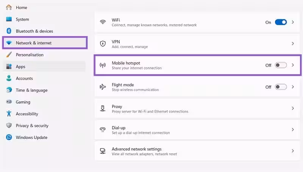The height and width of the screenshot is (172, 303).
Task: Go to the Accounts section
Action: click(24, 78)
